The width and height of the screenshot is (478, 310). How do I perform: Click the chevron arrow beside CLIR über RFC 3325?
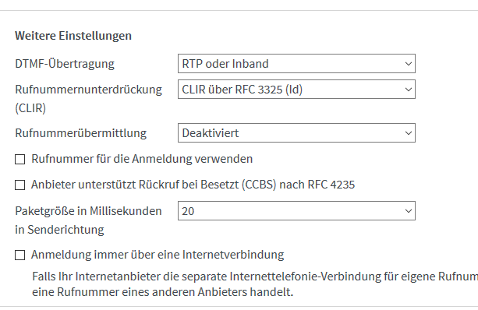pyautogui.click(x=408, y=90)
